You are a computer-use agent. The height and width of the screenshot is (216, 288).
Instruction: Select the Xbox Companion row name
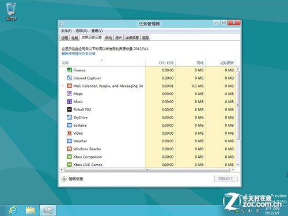tap(88, 157)
